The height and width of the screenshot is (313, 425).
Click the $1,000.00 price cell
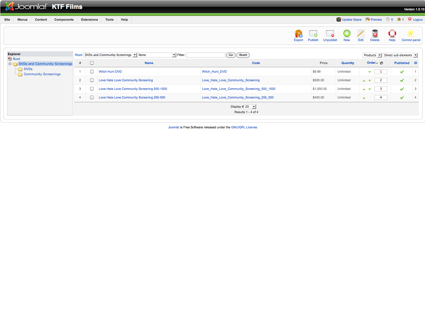click(x=323, y=89)
